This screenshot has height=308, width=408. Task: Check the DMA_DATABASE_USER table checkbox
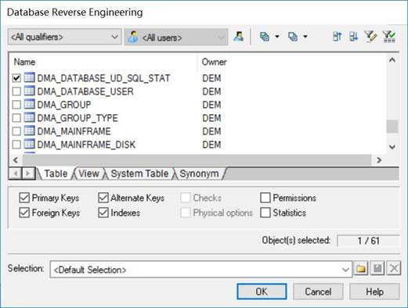click(16, 91)
